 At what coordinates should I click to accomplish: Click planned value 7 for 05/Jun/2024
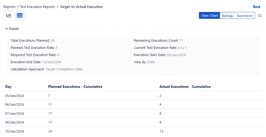(49, 96)
